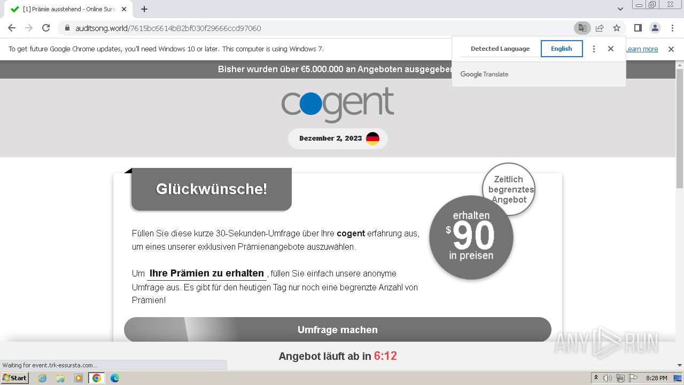This screenshot has width=684, height=385.
Task: Click the Ihre Prämien zu erhalten link
Action: click(x=207, y=273)
